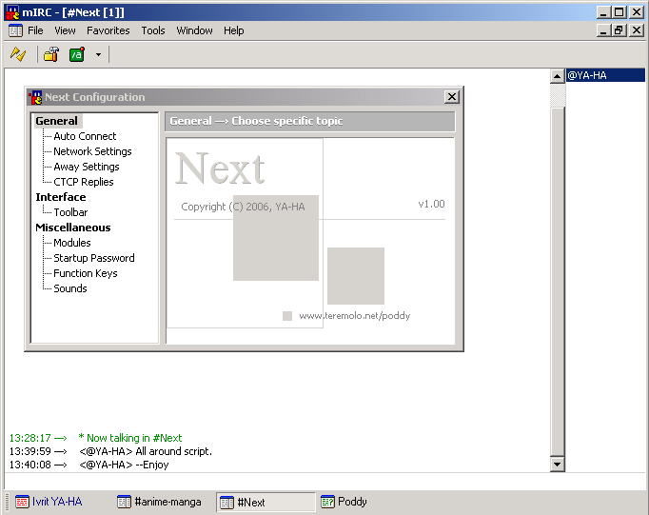Open the options hammer toolbar icon
The width and height of the screenshot is (649, 515).
(51, 54)
